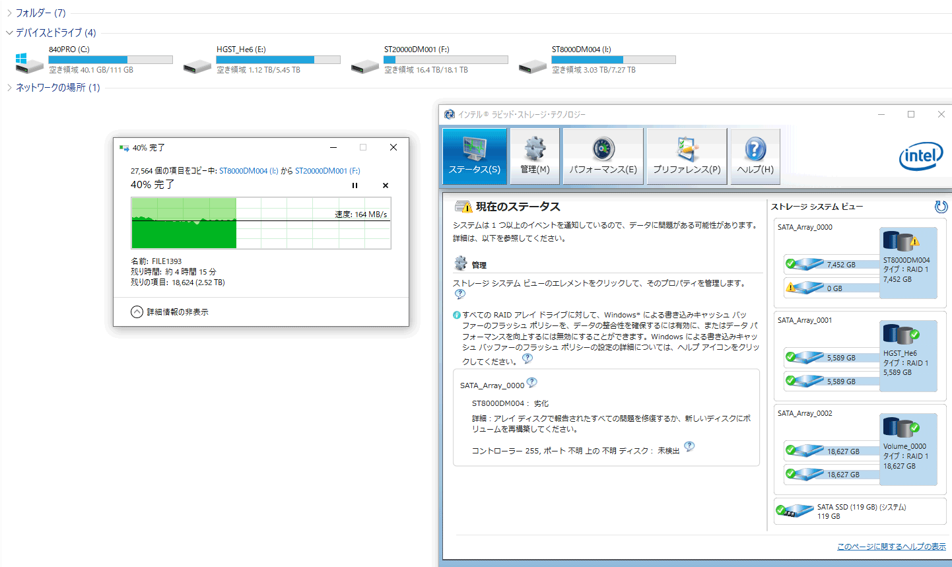Image resolution: width=952 pixels, height=567 pixels.
Task: Click the 7,452 GB disk in SATA_Array_0000
Action: (x=832, y=265)
